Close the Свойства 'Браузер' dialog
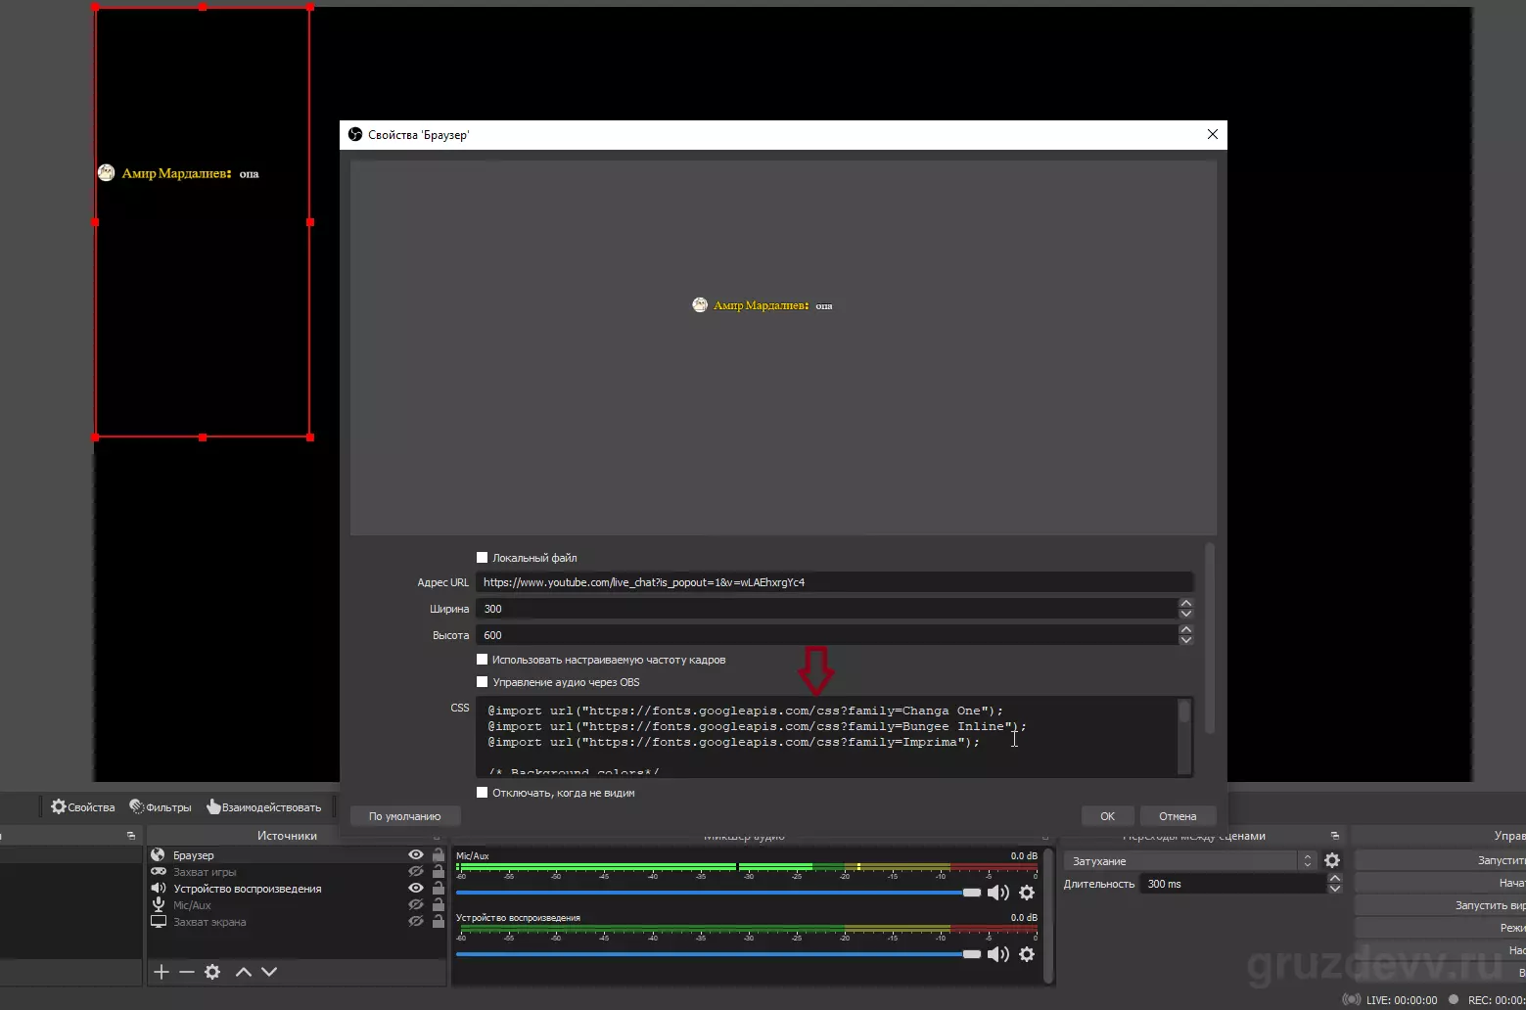 click(x=1213, y=134)
